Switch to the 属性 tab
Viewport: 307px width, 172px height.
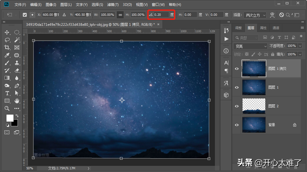[x=263, y=28]
